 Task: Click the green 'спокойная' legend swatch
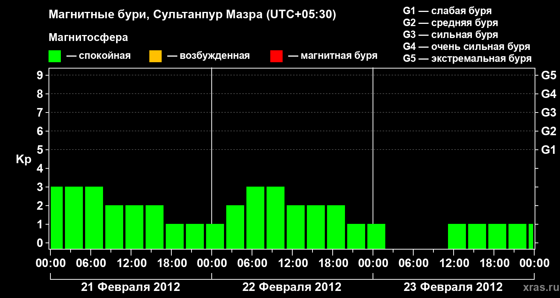pyautogui.click(x=55, y=56)
